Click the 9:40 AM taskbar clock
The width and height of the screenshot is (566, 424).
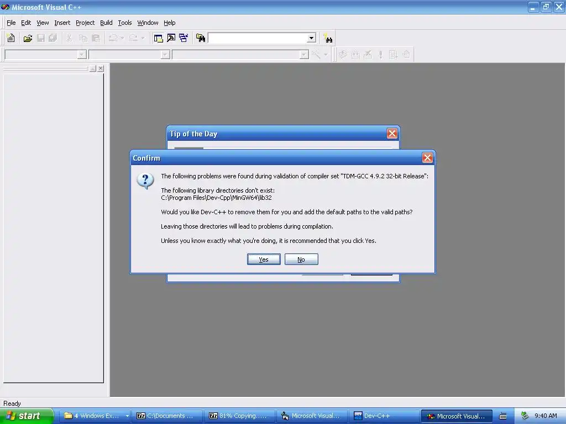[546, 416]
